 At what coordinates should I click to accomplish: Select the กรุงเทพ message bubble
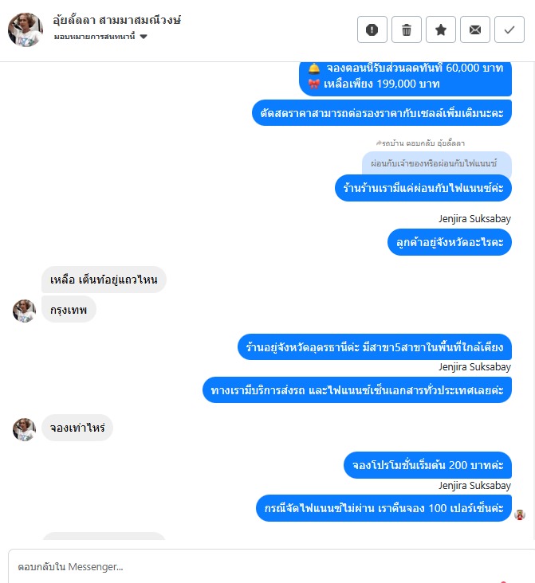click(69, 309)
